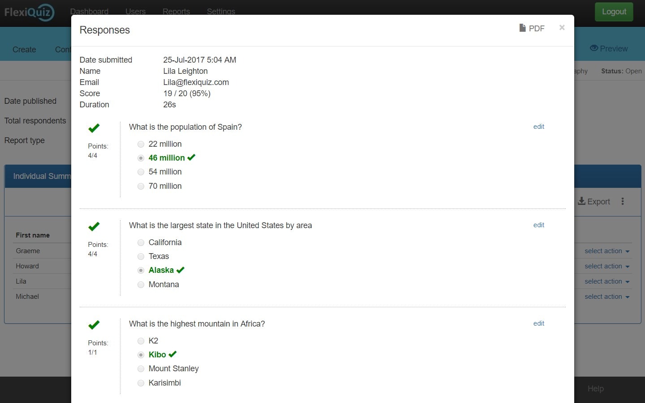Choose the Texas radio button
645x403 pixels.
141,256
